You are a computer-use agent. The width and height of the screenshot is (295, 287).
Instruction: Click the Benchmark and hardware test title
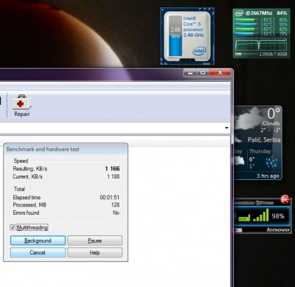pos(43,149)
